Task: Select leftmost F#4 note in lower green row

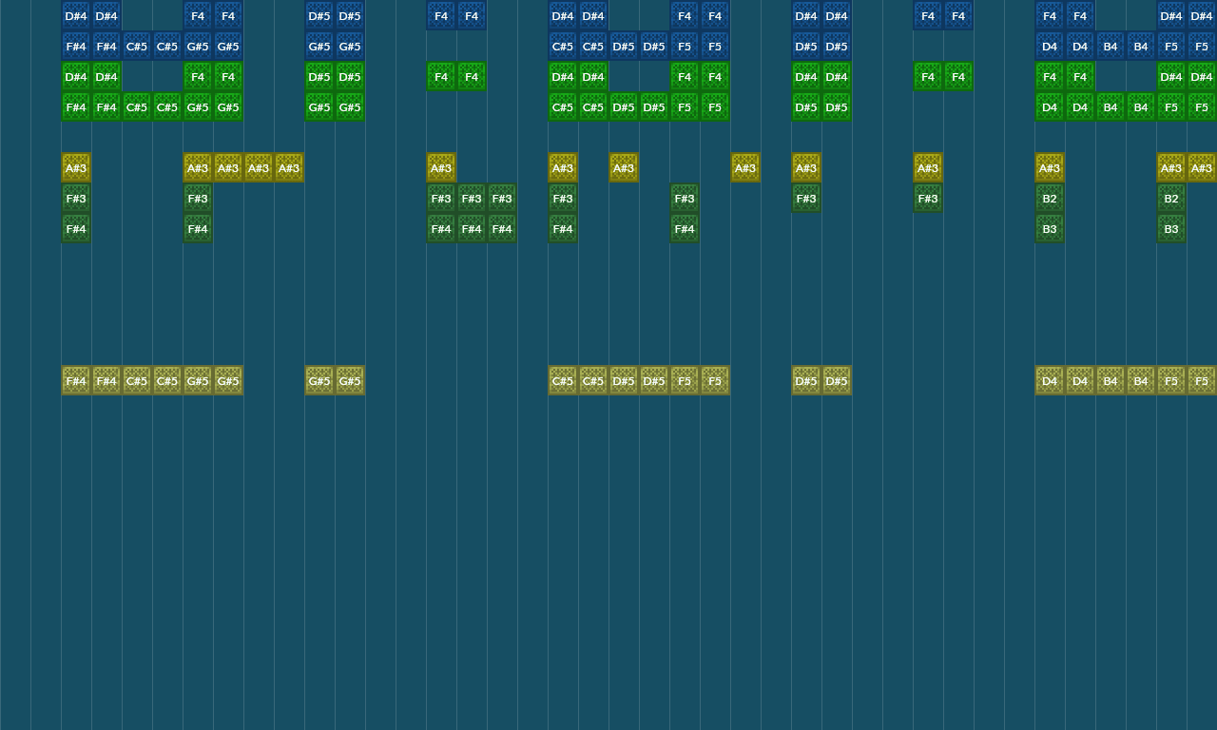Action: pos(76,107)
